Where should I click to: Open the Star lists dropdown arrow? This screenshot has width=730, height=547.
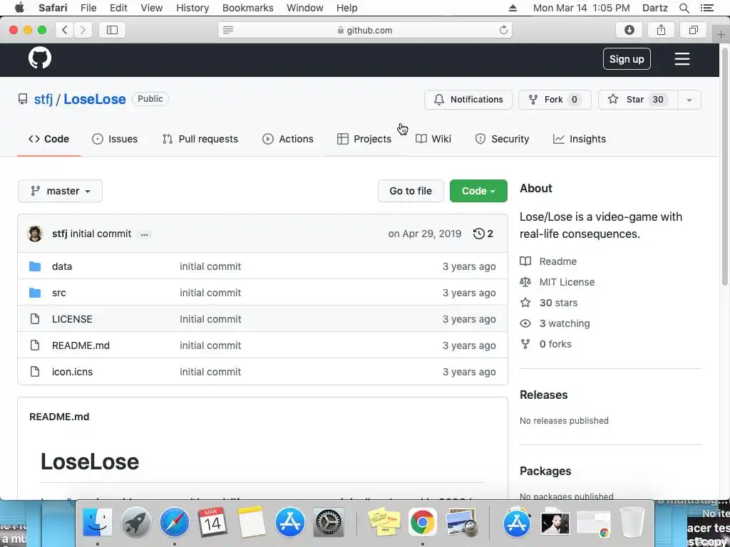click(x=689, y=100)
